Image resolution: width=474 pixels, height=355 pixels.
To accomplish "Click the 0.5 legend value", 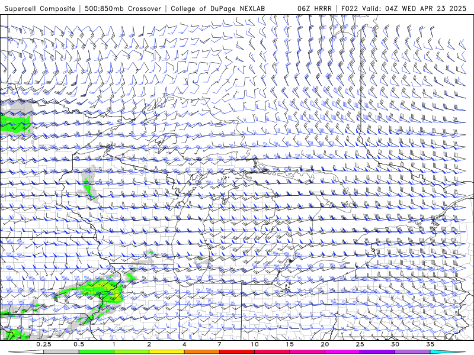I will (79, 344).
